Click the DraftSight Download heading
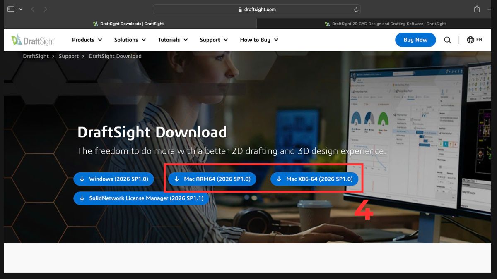 (x=152, y=132)
